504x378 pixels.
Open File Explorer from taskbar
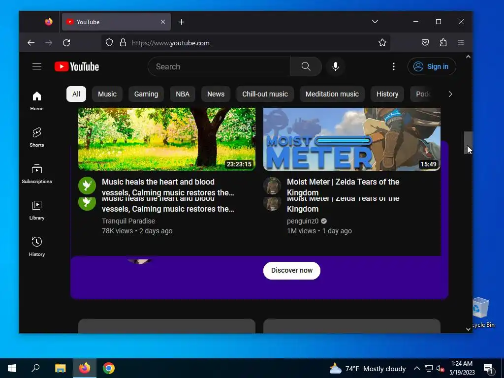60,368
